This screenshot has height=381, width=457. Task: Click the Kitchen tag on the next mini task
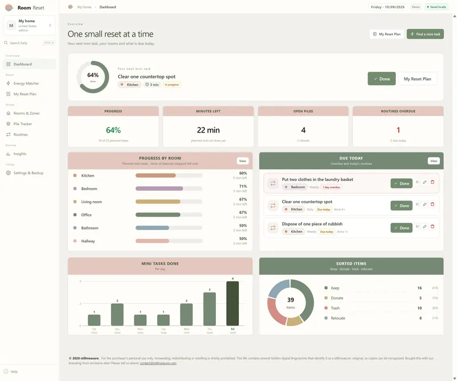pyautogui.click(x=130, y=85)
